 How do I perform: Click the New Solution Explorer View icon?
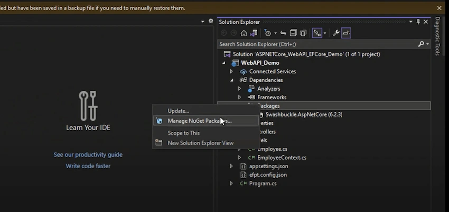tap(158, 142)
